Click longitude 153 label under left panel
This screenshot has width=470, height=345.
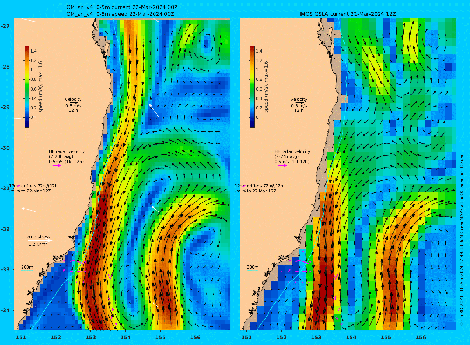pyautogui.click(x=90, y=337)
